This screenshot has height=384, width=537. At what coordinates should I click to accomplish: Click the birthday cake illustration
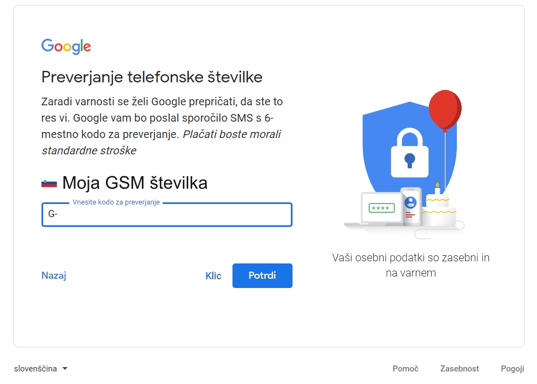(440, 210)
